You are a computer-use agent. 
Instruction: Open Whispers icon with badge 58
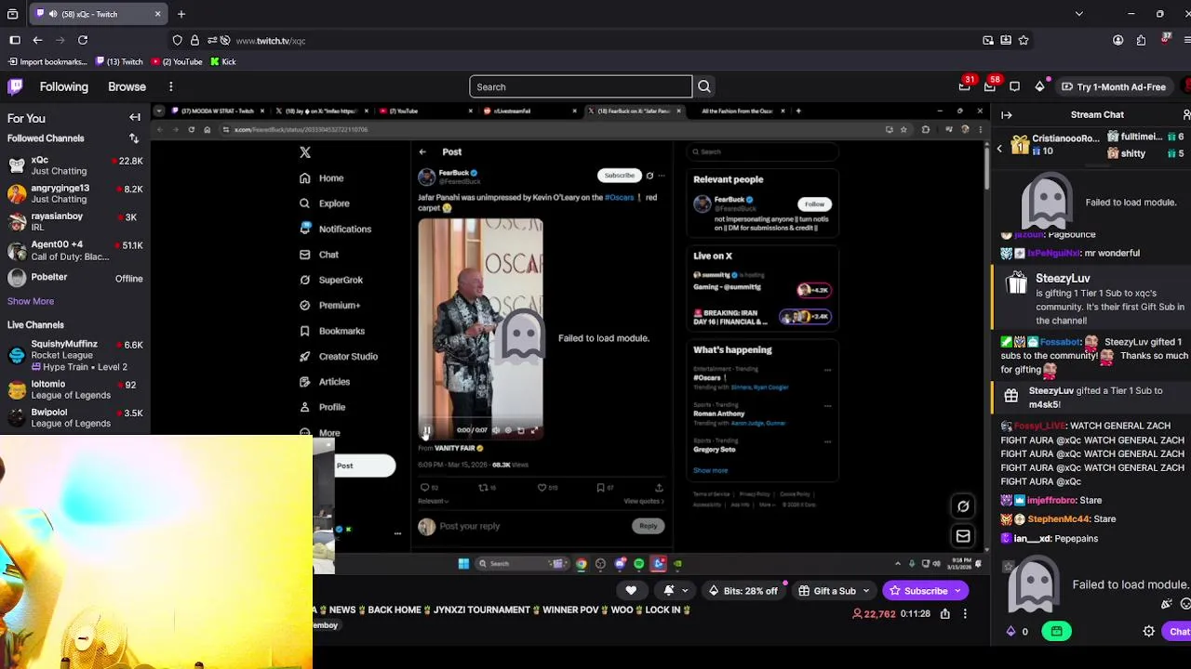(990, 86)
